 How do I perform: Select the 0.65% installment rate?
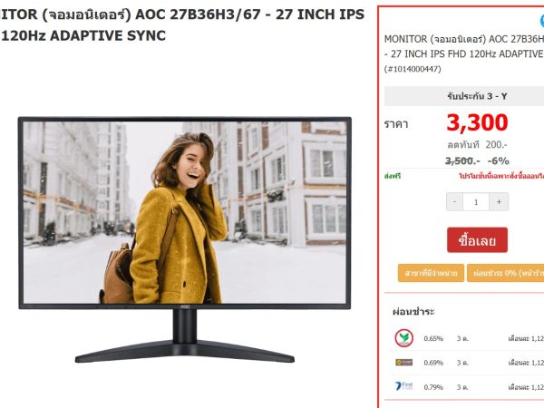(x=433, y=338)
